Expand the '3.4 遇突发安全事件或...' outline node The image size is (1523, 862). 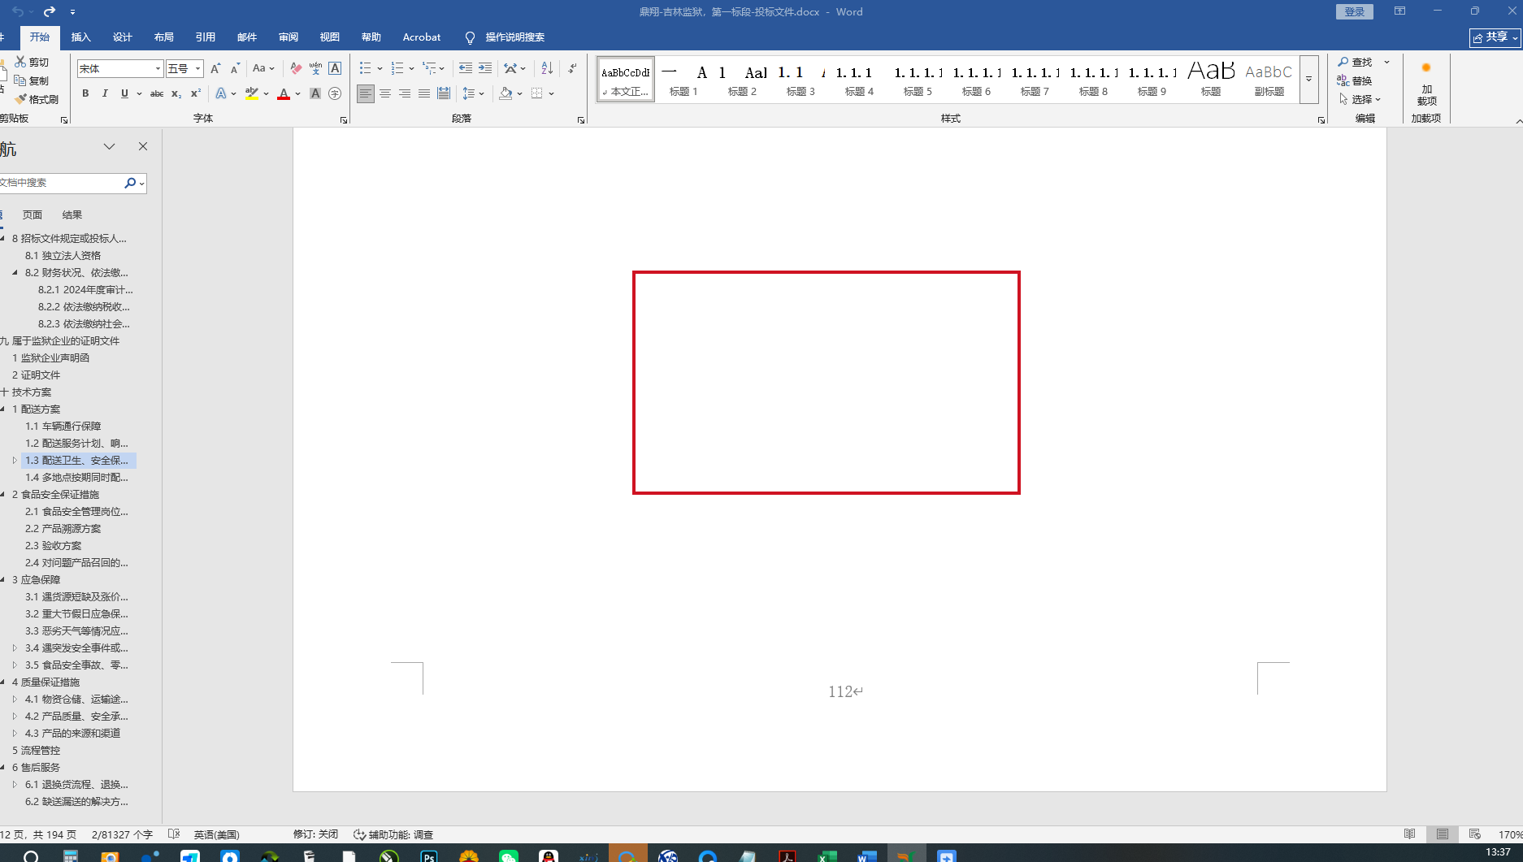point(15,648)
